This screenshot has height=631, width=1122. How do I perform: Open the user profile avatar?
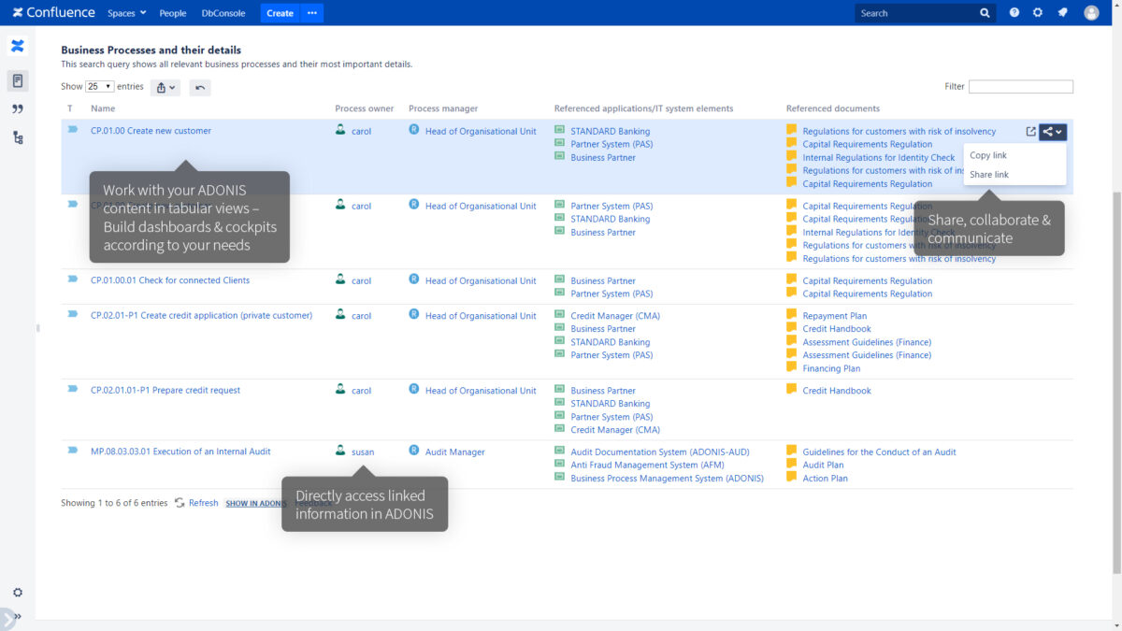[x=1091, y=13]
